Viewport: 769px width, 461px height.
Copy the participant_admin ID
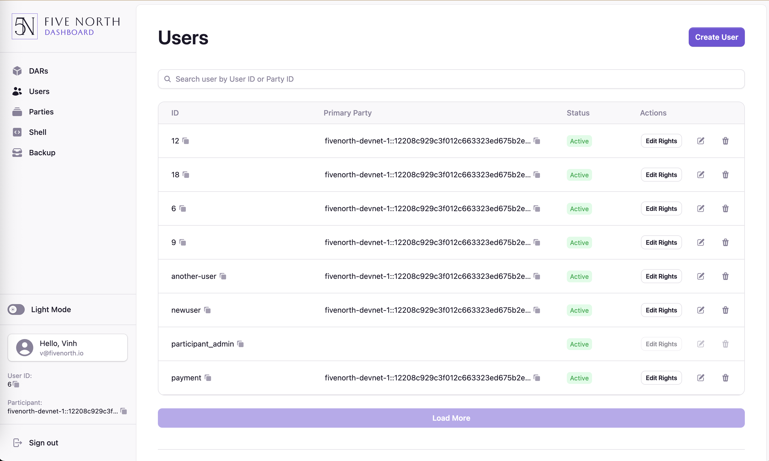(x=240, y=344)
